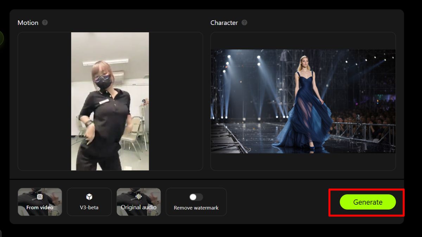The width and height of the screenshot is (422, 237).
Task: Click the dancing person motion video preview
Action: [x=110, y=101]
